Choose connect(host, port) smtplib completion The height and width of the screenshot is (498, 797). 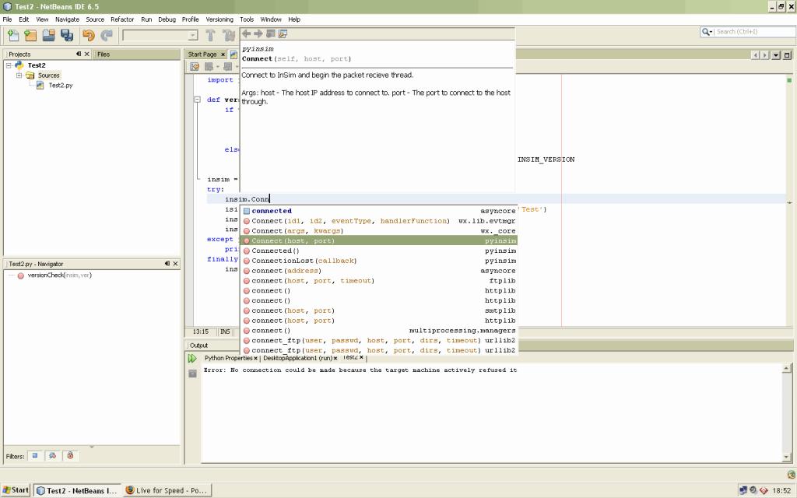coord(379,310)
